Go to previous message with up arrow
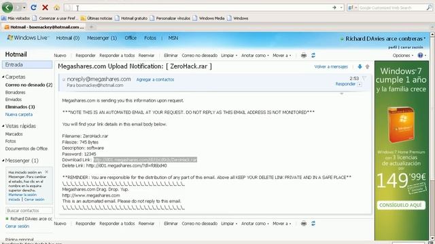 [367, 66]
